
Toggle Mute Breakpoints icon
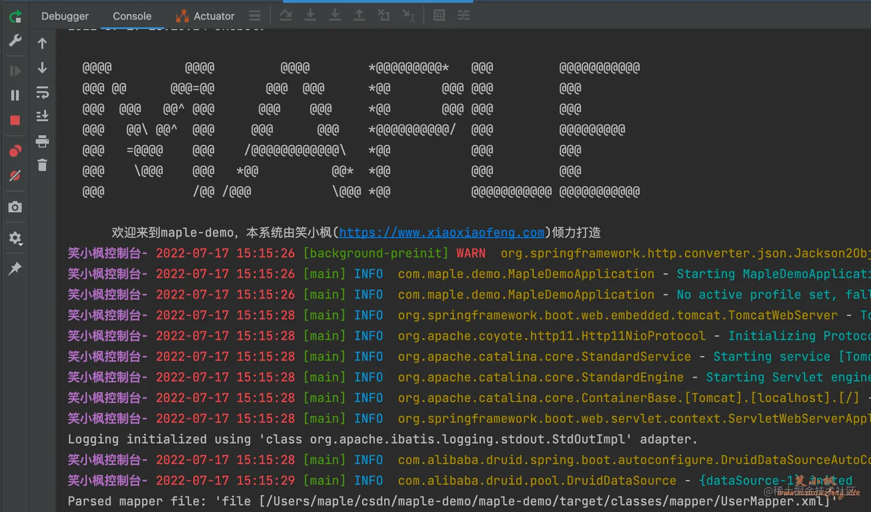[16, 175]
